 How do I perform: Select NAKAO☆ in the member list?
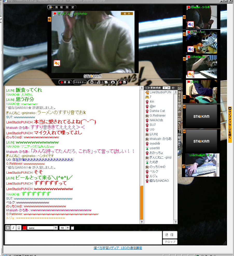pos(156,120)
